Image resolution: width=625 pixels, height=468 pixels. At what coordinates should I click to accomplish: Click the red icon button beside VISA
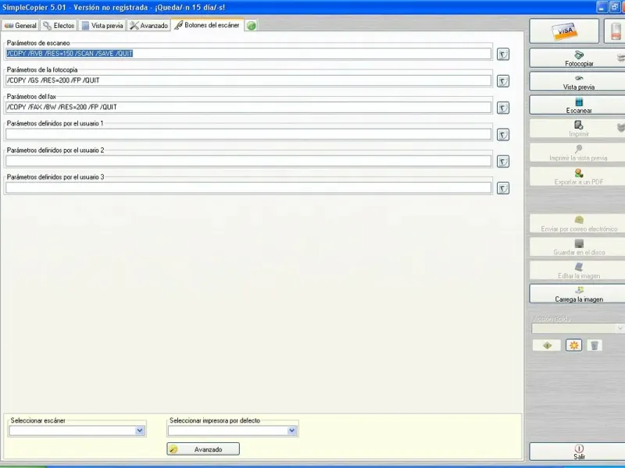[x=615, y=31]
